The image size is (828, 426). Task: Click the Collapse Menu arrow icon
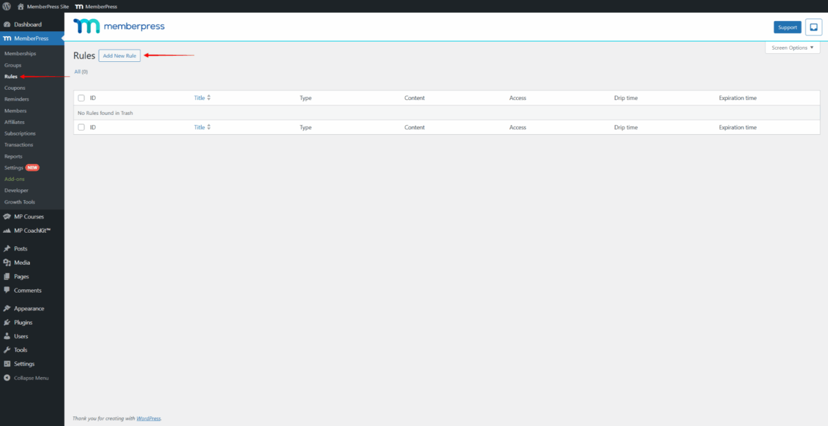point(7,378)
